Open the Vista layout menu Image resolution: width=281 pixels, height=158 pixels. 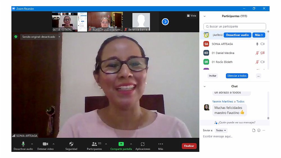point(191,16)
